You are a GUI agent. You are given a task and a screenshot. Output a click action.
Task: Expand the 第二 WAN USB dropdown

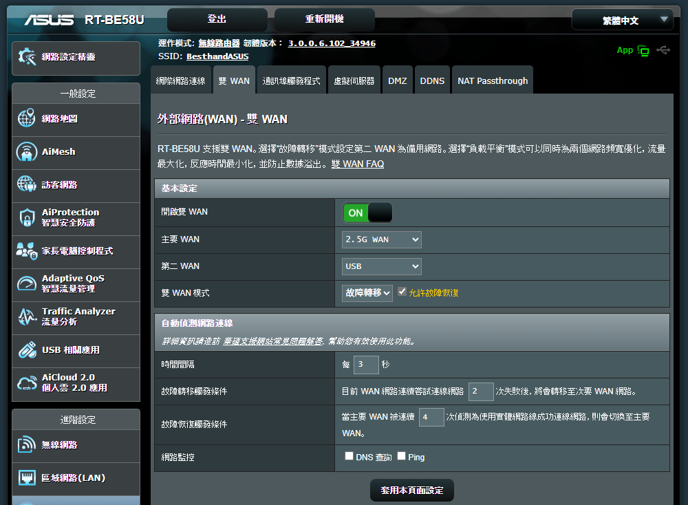tap(382, 266)
